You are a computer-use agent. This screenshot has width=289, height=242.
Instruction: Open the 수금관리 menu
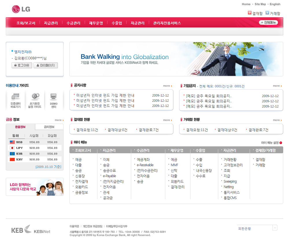[73, 23]
